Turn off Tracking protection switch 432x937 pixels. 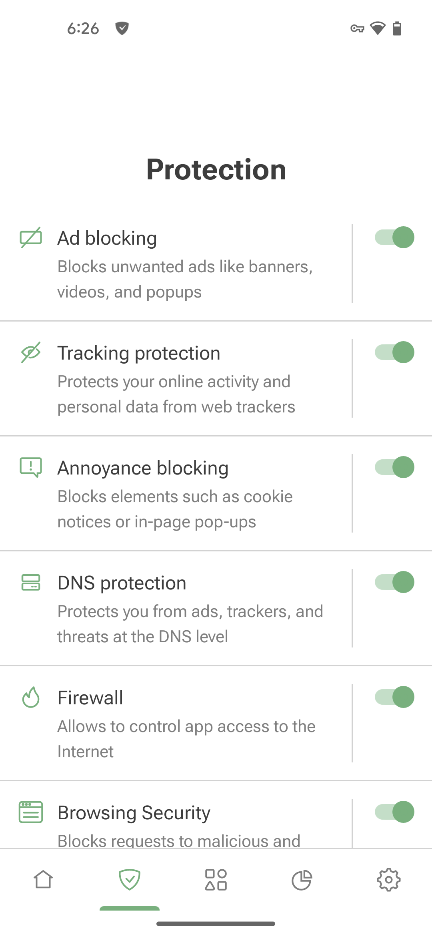[394, 352]
